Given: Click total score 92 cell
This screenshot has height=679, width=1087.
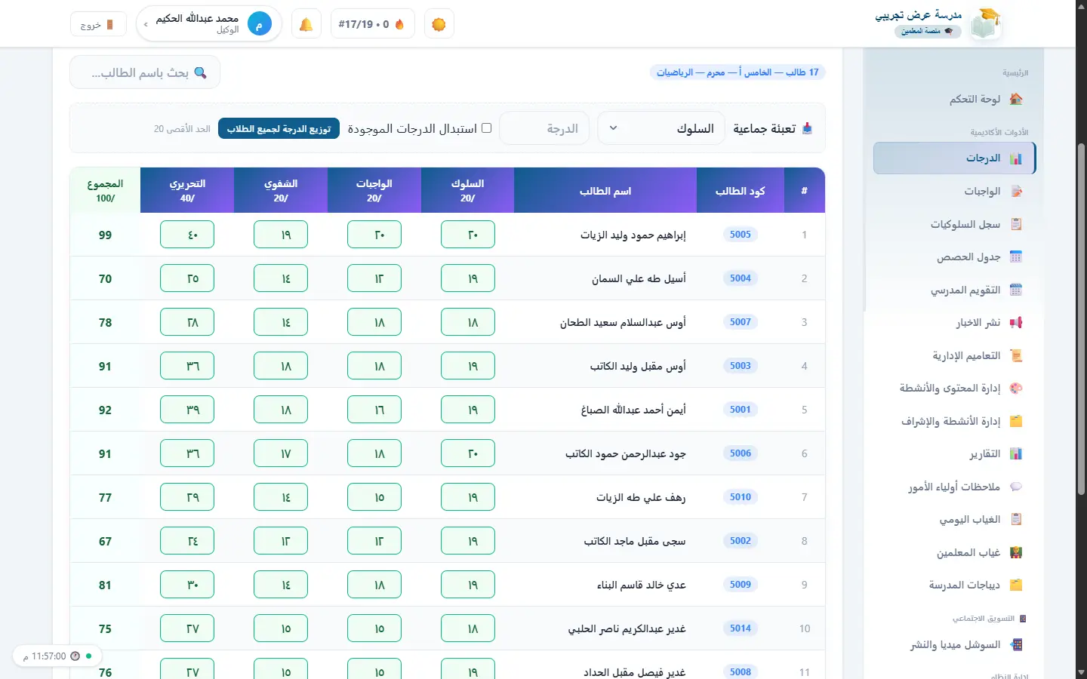Looking at the screenshot, I should [105, 410].
